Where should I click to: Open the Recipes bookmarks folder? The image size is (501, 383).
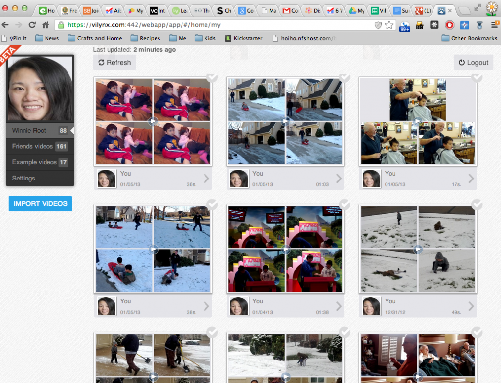pyautogui.click(x=145, y=38)
